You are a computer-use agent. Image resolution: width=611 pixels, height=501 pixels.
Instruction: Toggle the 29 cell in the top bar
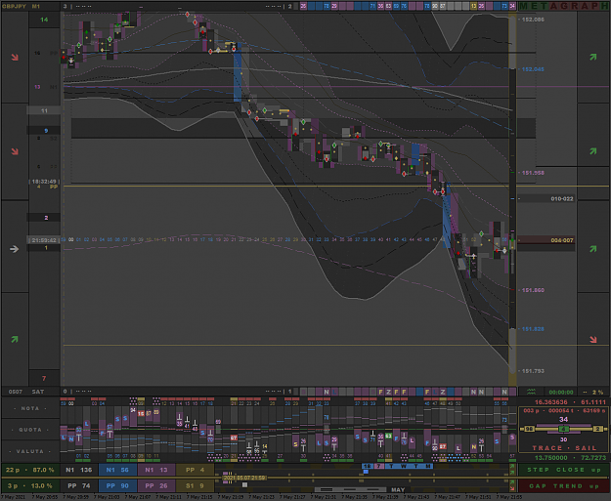[x=334, y=6]
